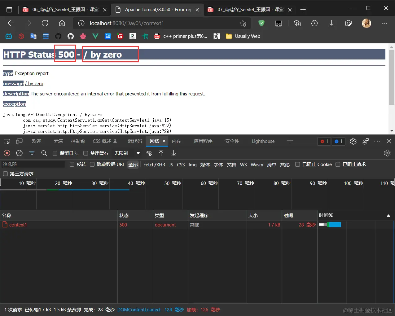
Task: Filter requests by Img type
Action: [192, 165]
